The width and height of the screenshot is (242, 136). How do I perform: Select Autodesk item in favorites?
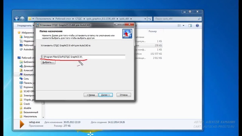pyautogui.click(x=27, y=49)
